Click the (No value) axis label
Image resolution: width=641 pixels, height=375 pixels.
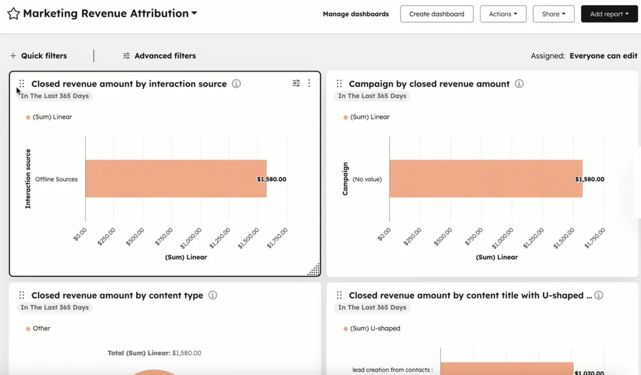coord(367,179)
